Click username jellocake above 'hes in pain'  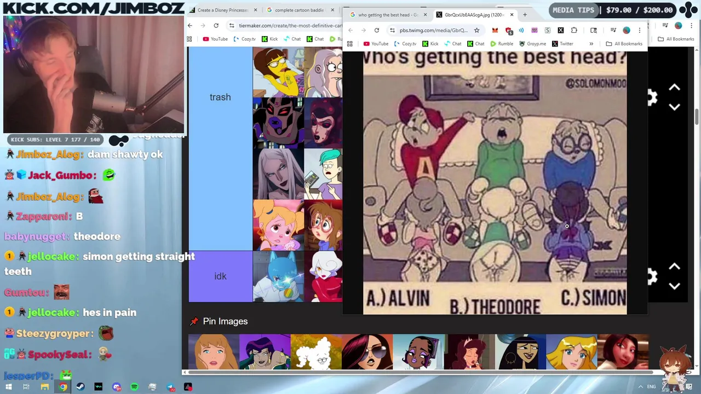point(52,312)
